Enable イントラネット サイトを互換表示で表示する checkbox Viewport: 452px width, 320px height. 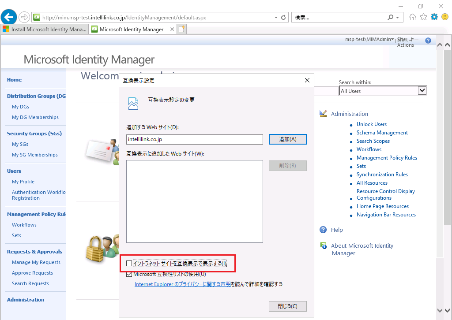click(129, 263)
